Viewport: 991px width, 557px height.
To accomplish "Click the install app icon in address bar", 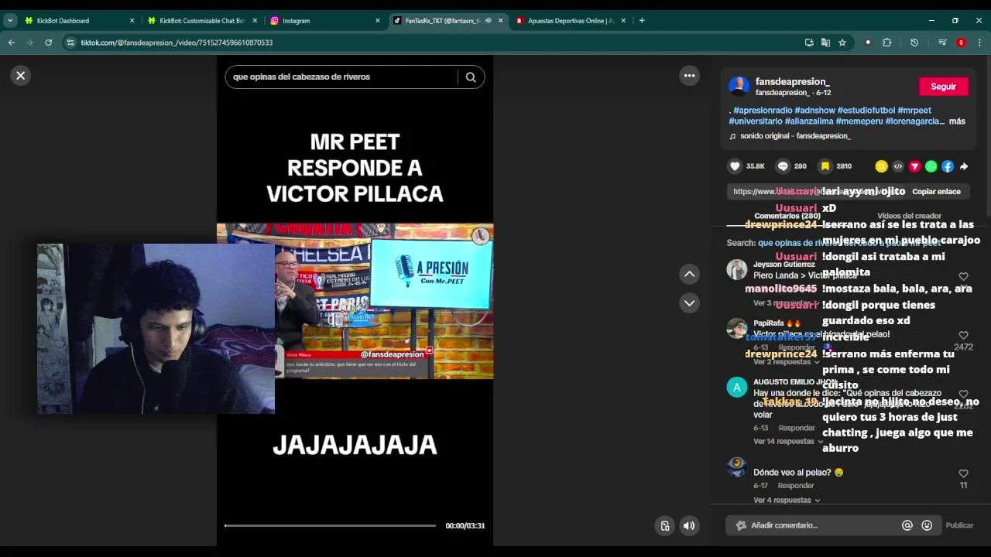I will (x=809, y=43).
